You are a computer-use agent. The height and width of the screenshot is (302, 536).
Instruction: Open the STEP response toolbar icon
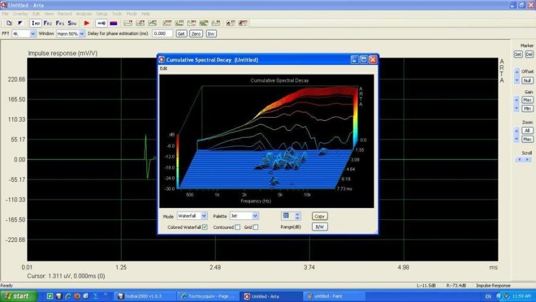coord(167,23)
